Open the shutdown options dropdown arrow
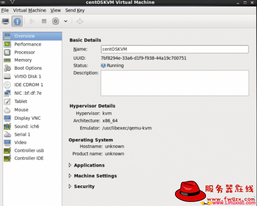Screen dimensions: 257x206 point(66,21)
